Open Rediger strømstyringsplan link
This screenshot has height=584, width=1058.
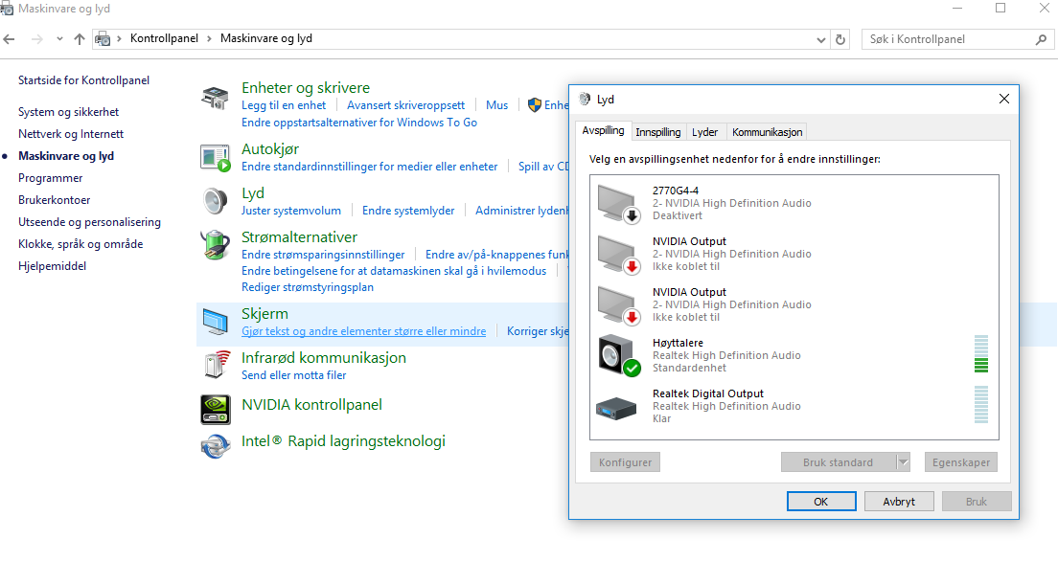(307, 287)
